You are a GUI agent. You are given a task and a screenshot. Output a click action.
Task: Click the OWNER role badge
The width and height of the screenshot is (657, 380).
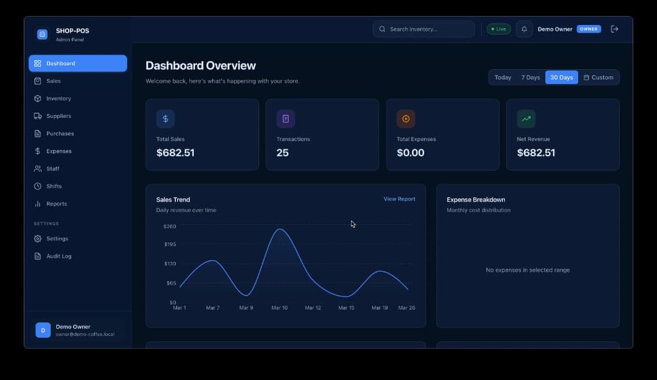[x=589, y=29]
